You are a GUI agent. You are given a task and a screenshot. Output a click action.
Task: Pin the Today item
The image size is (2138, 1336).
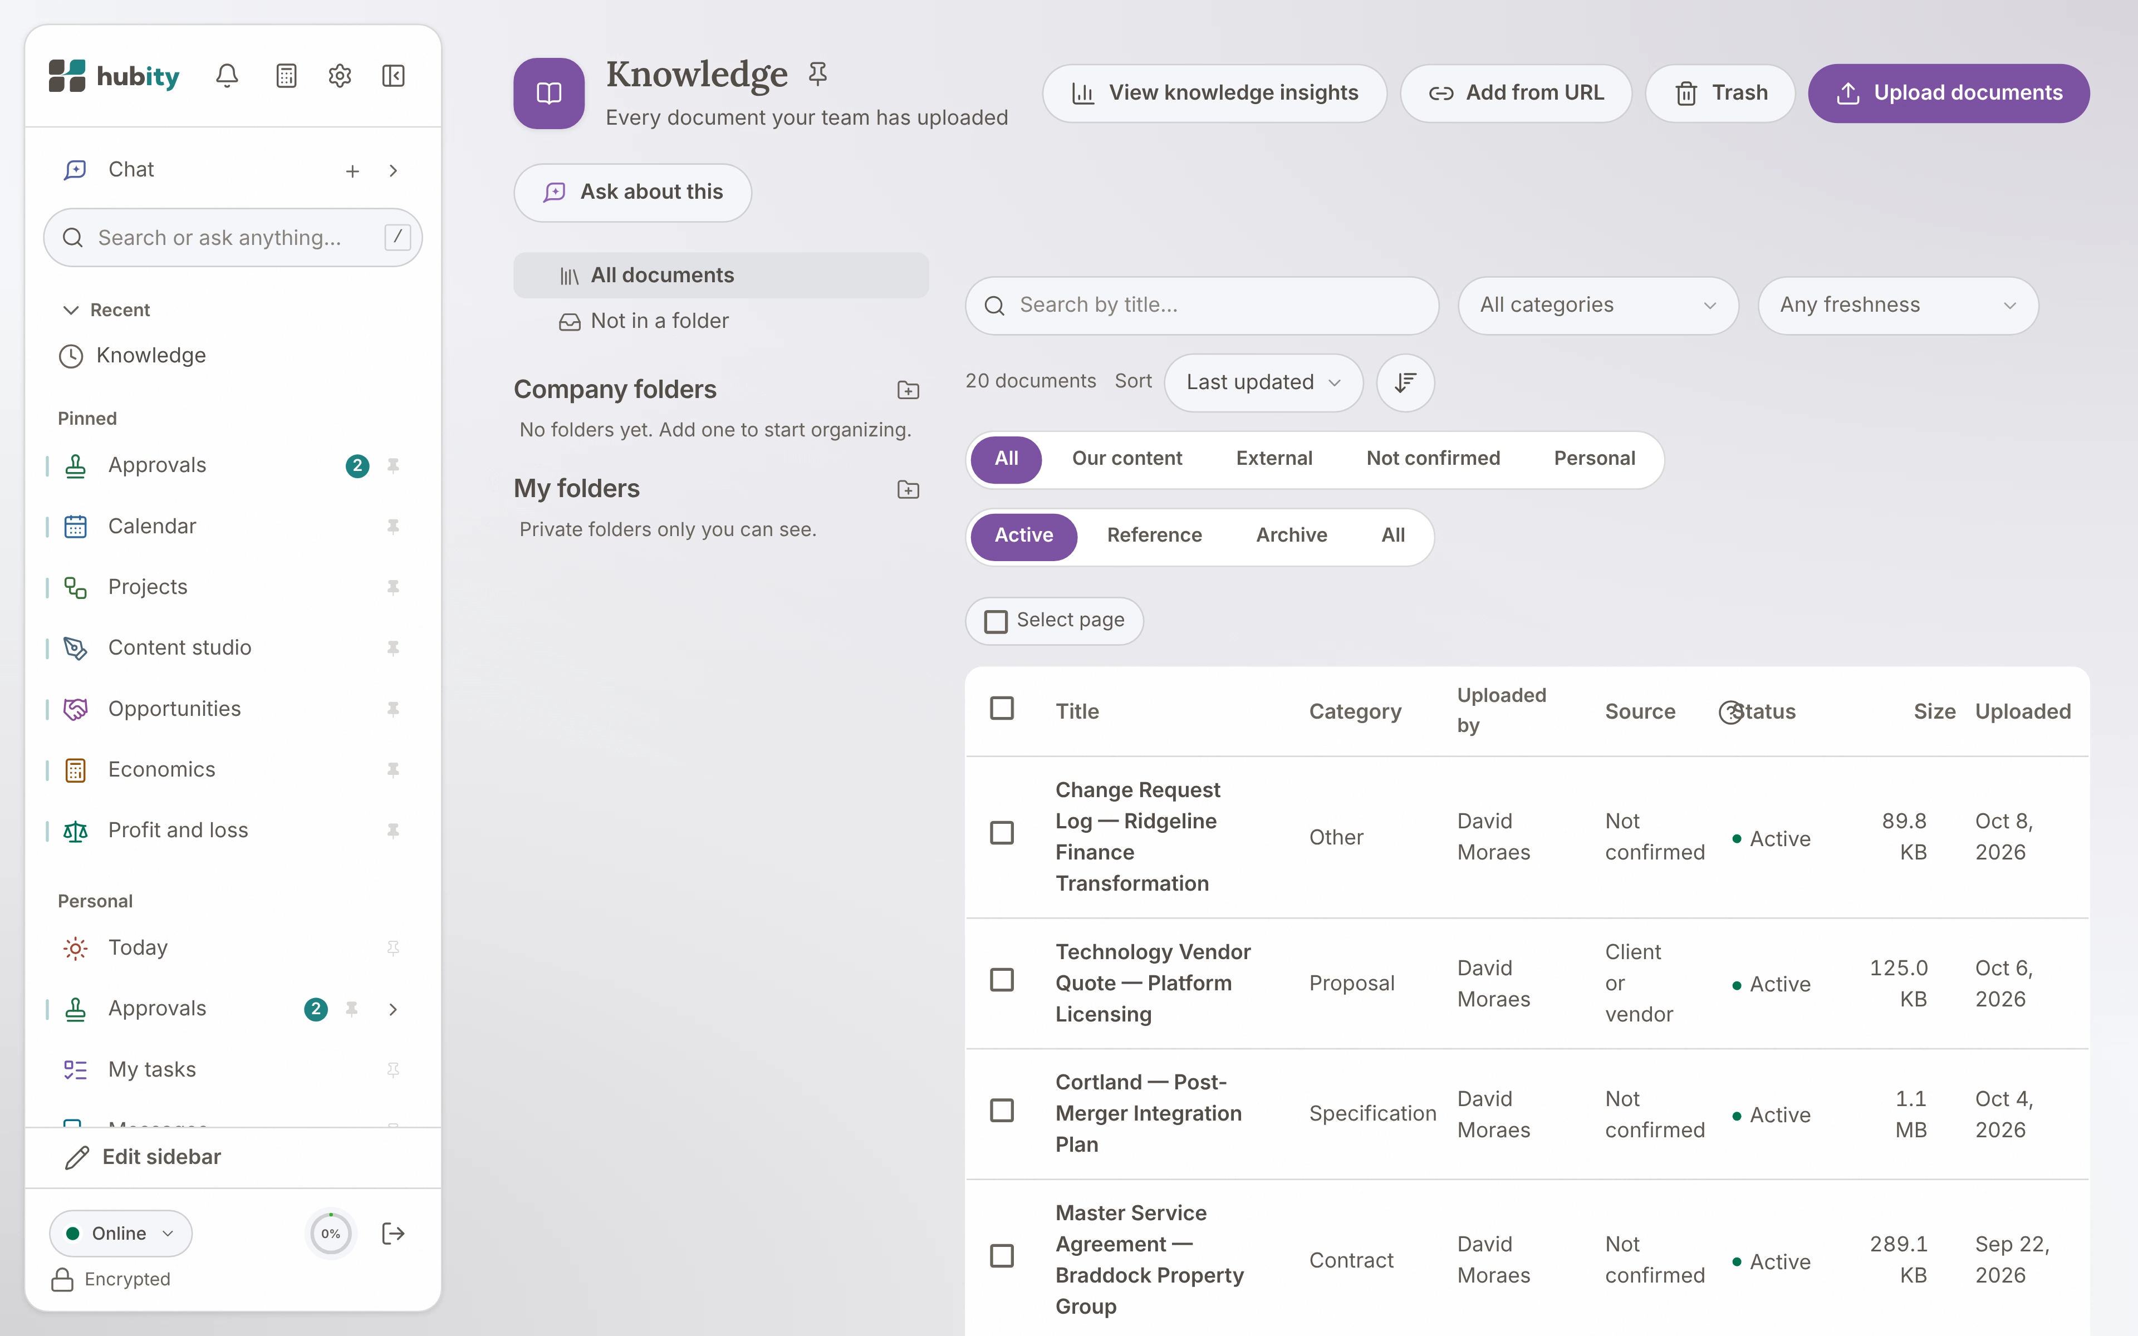pos(393,948)
